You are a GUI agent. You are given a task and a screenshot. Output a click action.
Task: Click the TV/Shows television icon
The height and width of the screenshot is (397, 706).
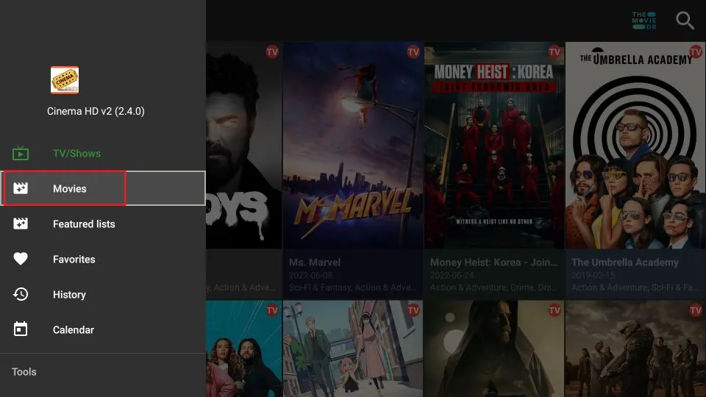[21, 154]
